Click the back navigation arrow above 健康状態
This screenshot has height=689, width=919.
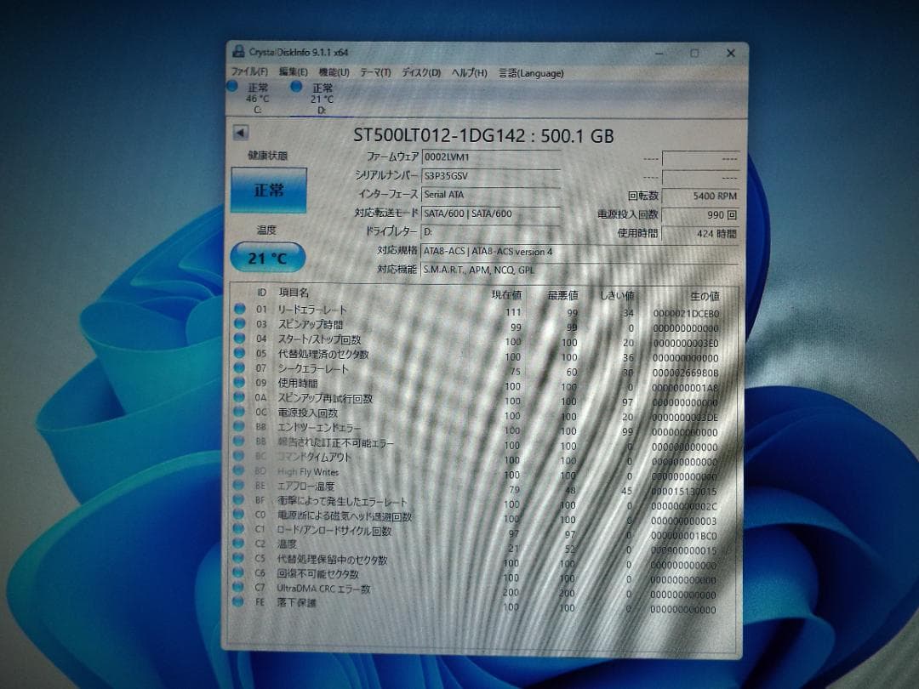click(x=240, y=132)
